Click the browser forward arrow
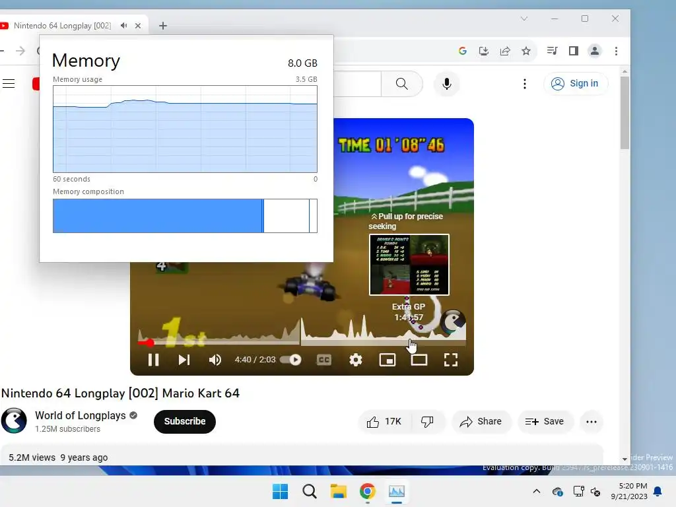Image resolution: width=676 pixels, height=507 pixels. click(20, 51)
